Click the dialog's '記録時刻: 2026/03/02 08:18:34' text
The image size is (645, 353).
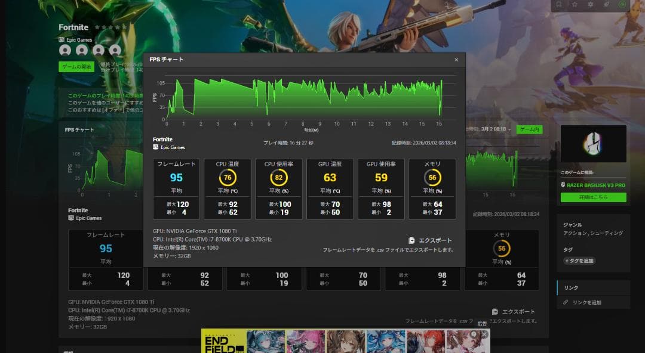click(x=423, y=143)
